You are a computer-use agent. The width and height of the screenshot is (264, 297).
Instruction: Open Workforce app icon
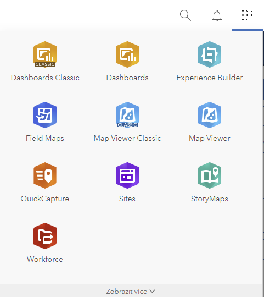point(45,236)
